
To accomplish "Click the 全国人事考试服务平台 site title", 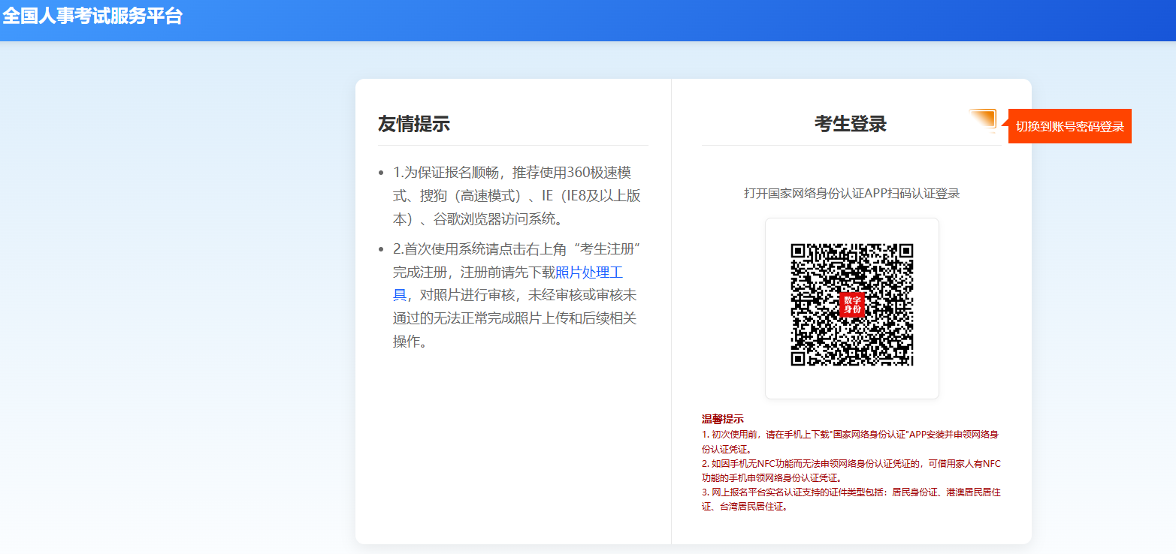I will (92, 16).
